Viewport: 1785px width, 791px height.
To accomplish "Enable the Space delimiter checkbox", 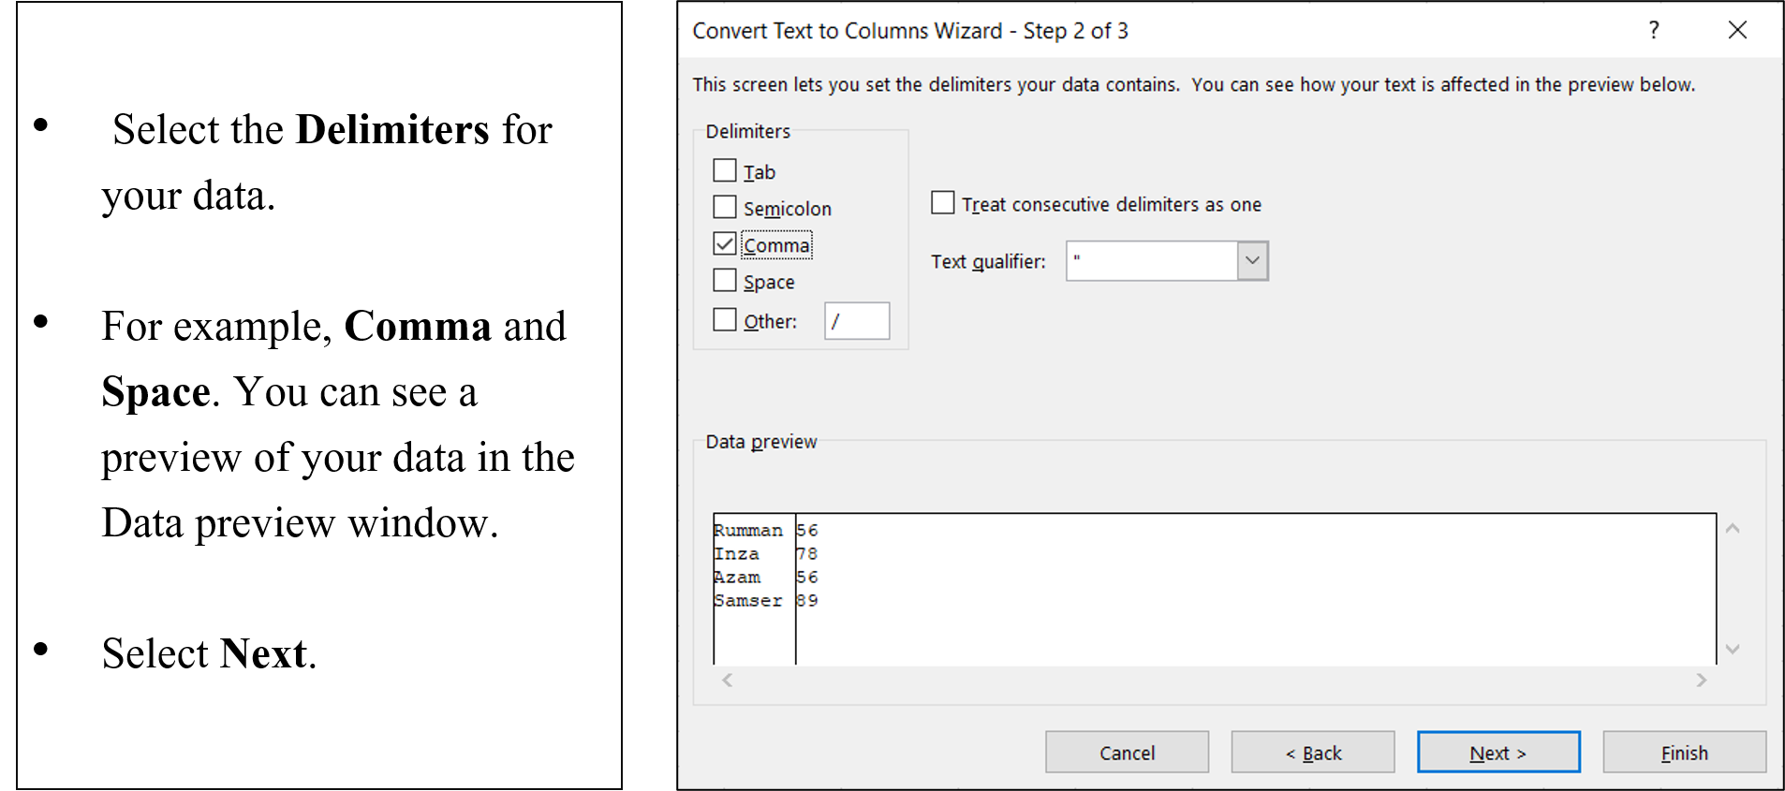I will (x=725, y=280).
